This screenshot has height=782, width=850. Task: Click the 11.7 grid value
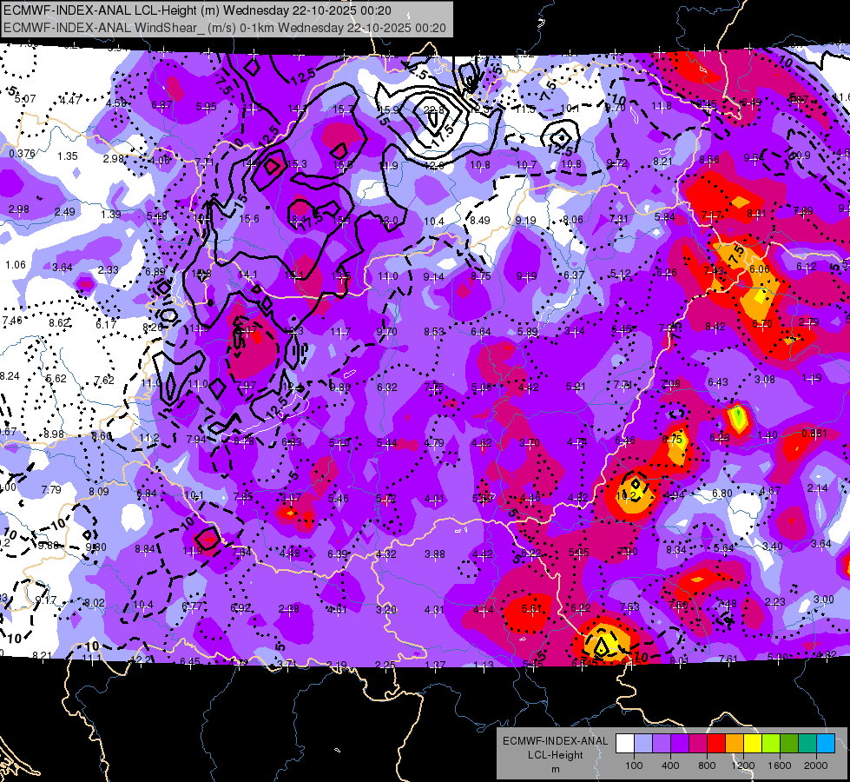pos(340,331)
